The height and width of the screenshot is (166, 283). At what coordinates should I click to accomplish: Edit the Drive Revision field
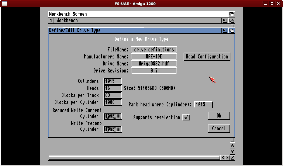pos(154,71)
